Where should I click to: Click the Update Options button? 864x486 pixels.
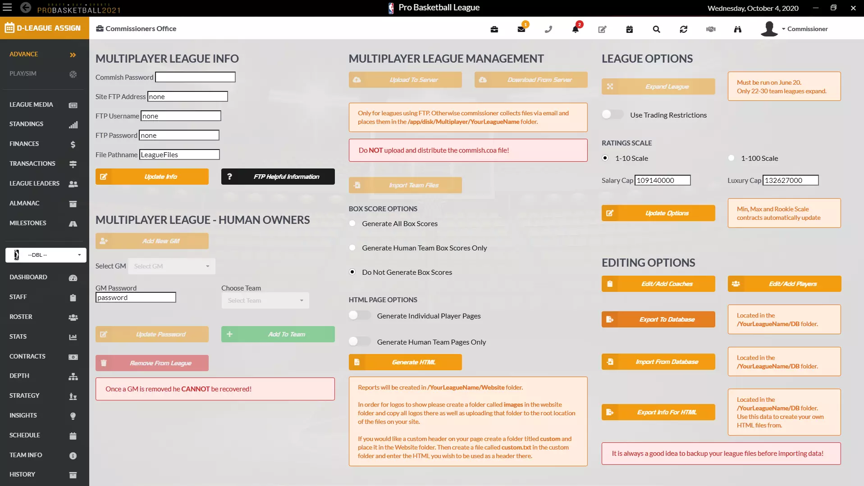pos(658,213)
